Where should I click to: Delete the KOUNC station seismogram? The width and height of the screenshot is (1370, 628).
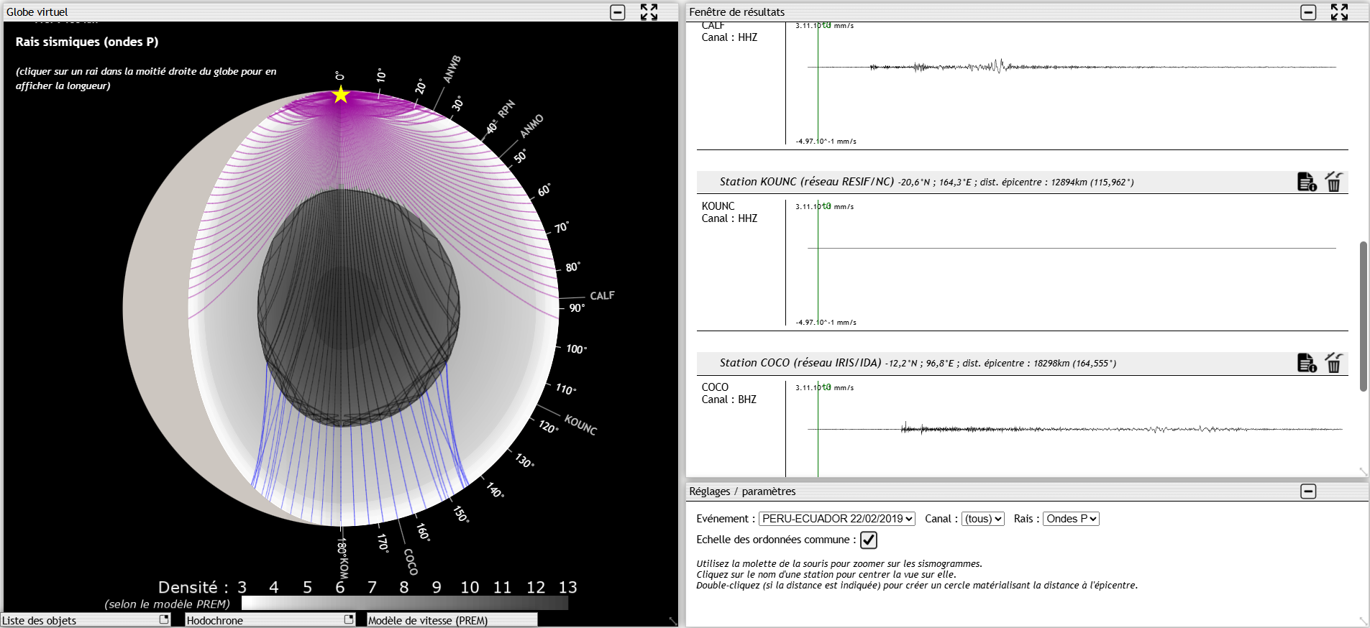[1333, 183]
